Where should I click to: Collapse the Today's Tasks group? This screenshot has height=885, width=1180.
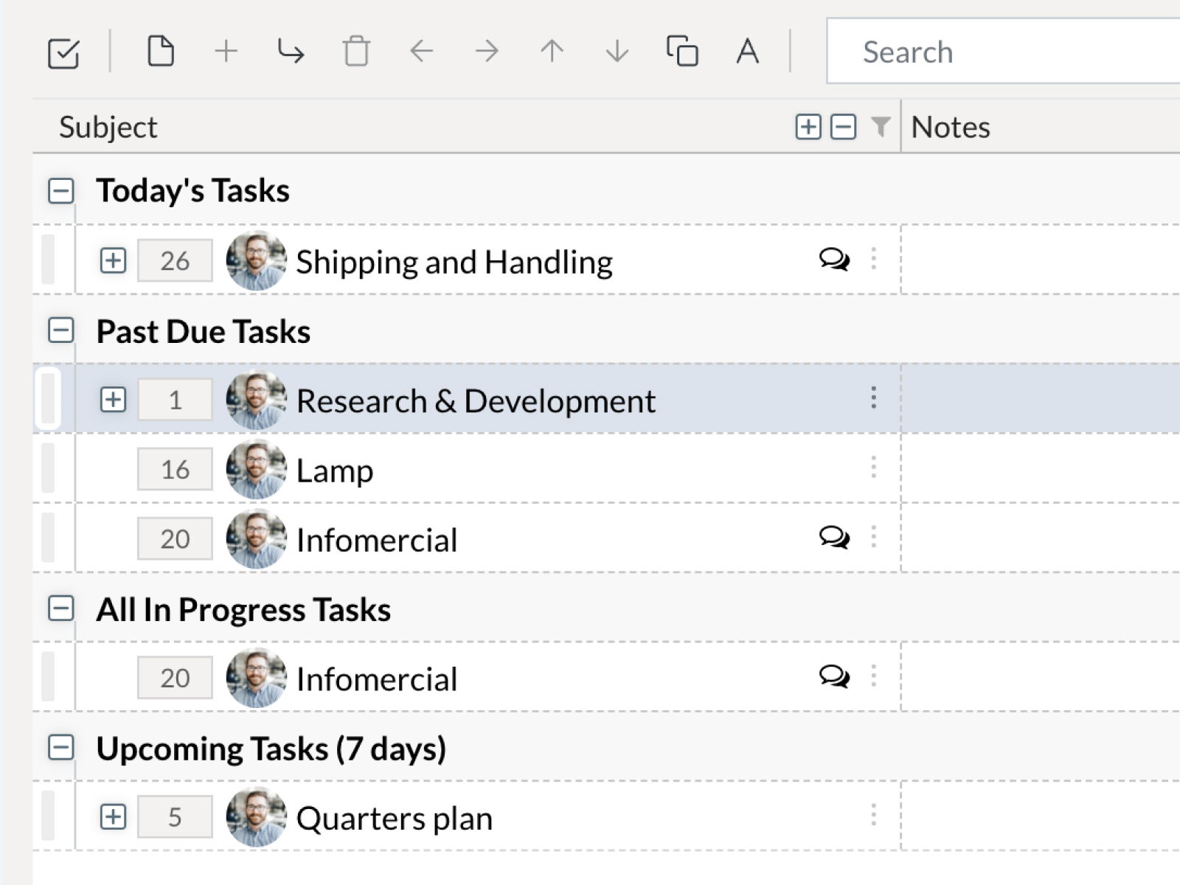61,191
